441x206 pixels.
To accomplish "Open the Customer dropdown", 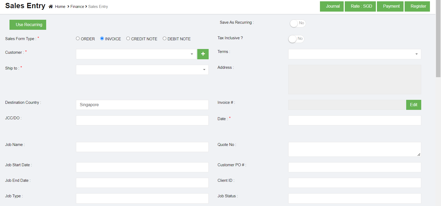I will [136, 54].
